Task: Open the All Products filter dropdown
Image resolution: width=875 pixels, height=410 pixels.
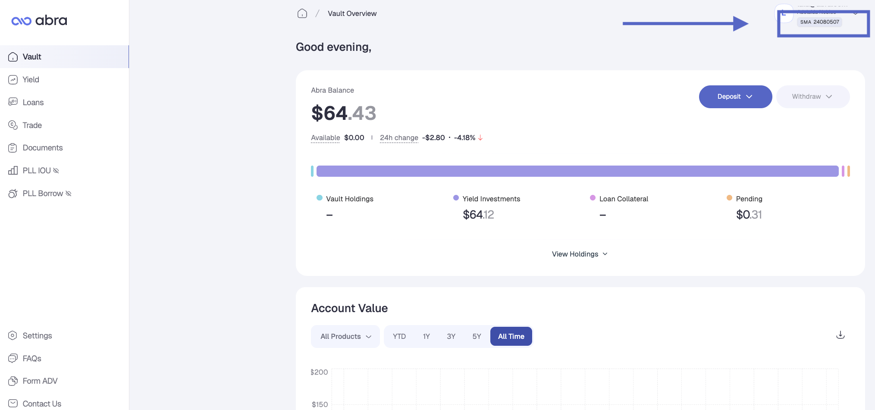Action: (345, 336)
